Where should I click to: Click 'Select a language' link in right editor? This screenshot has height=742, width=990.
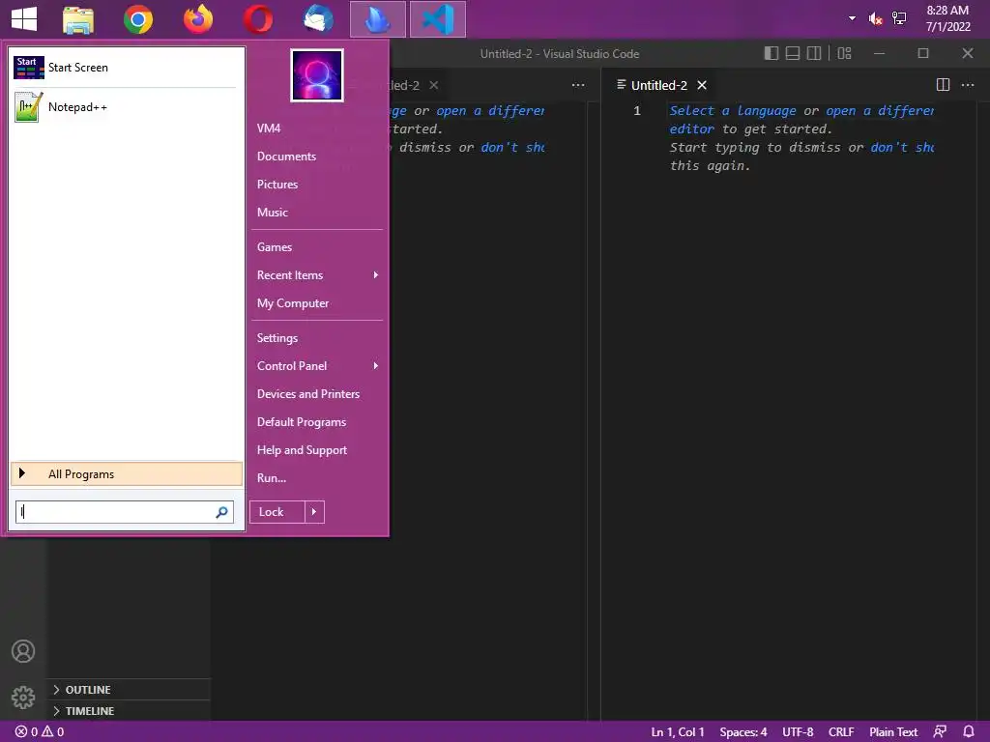coord(733,111)
